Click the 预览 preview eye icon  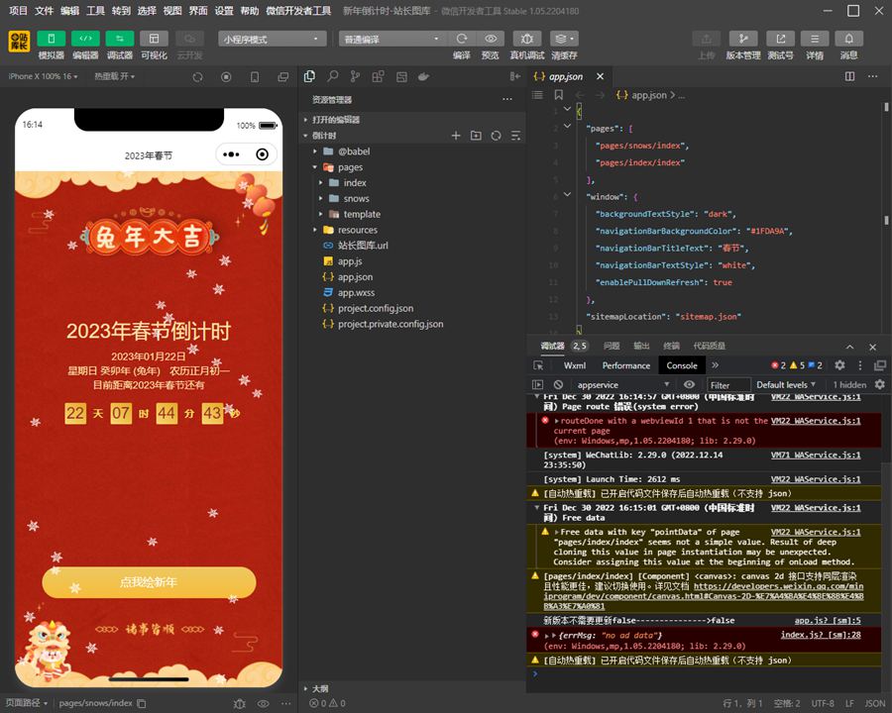[491, 39]
